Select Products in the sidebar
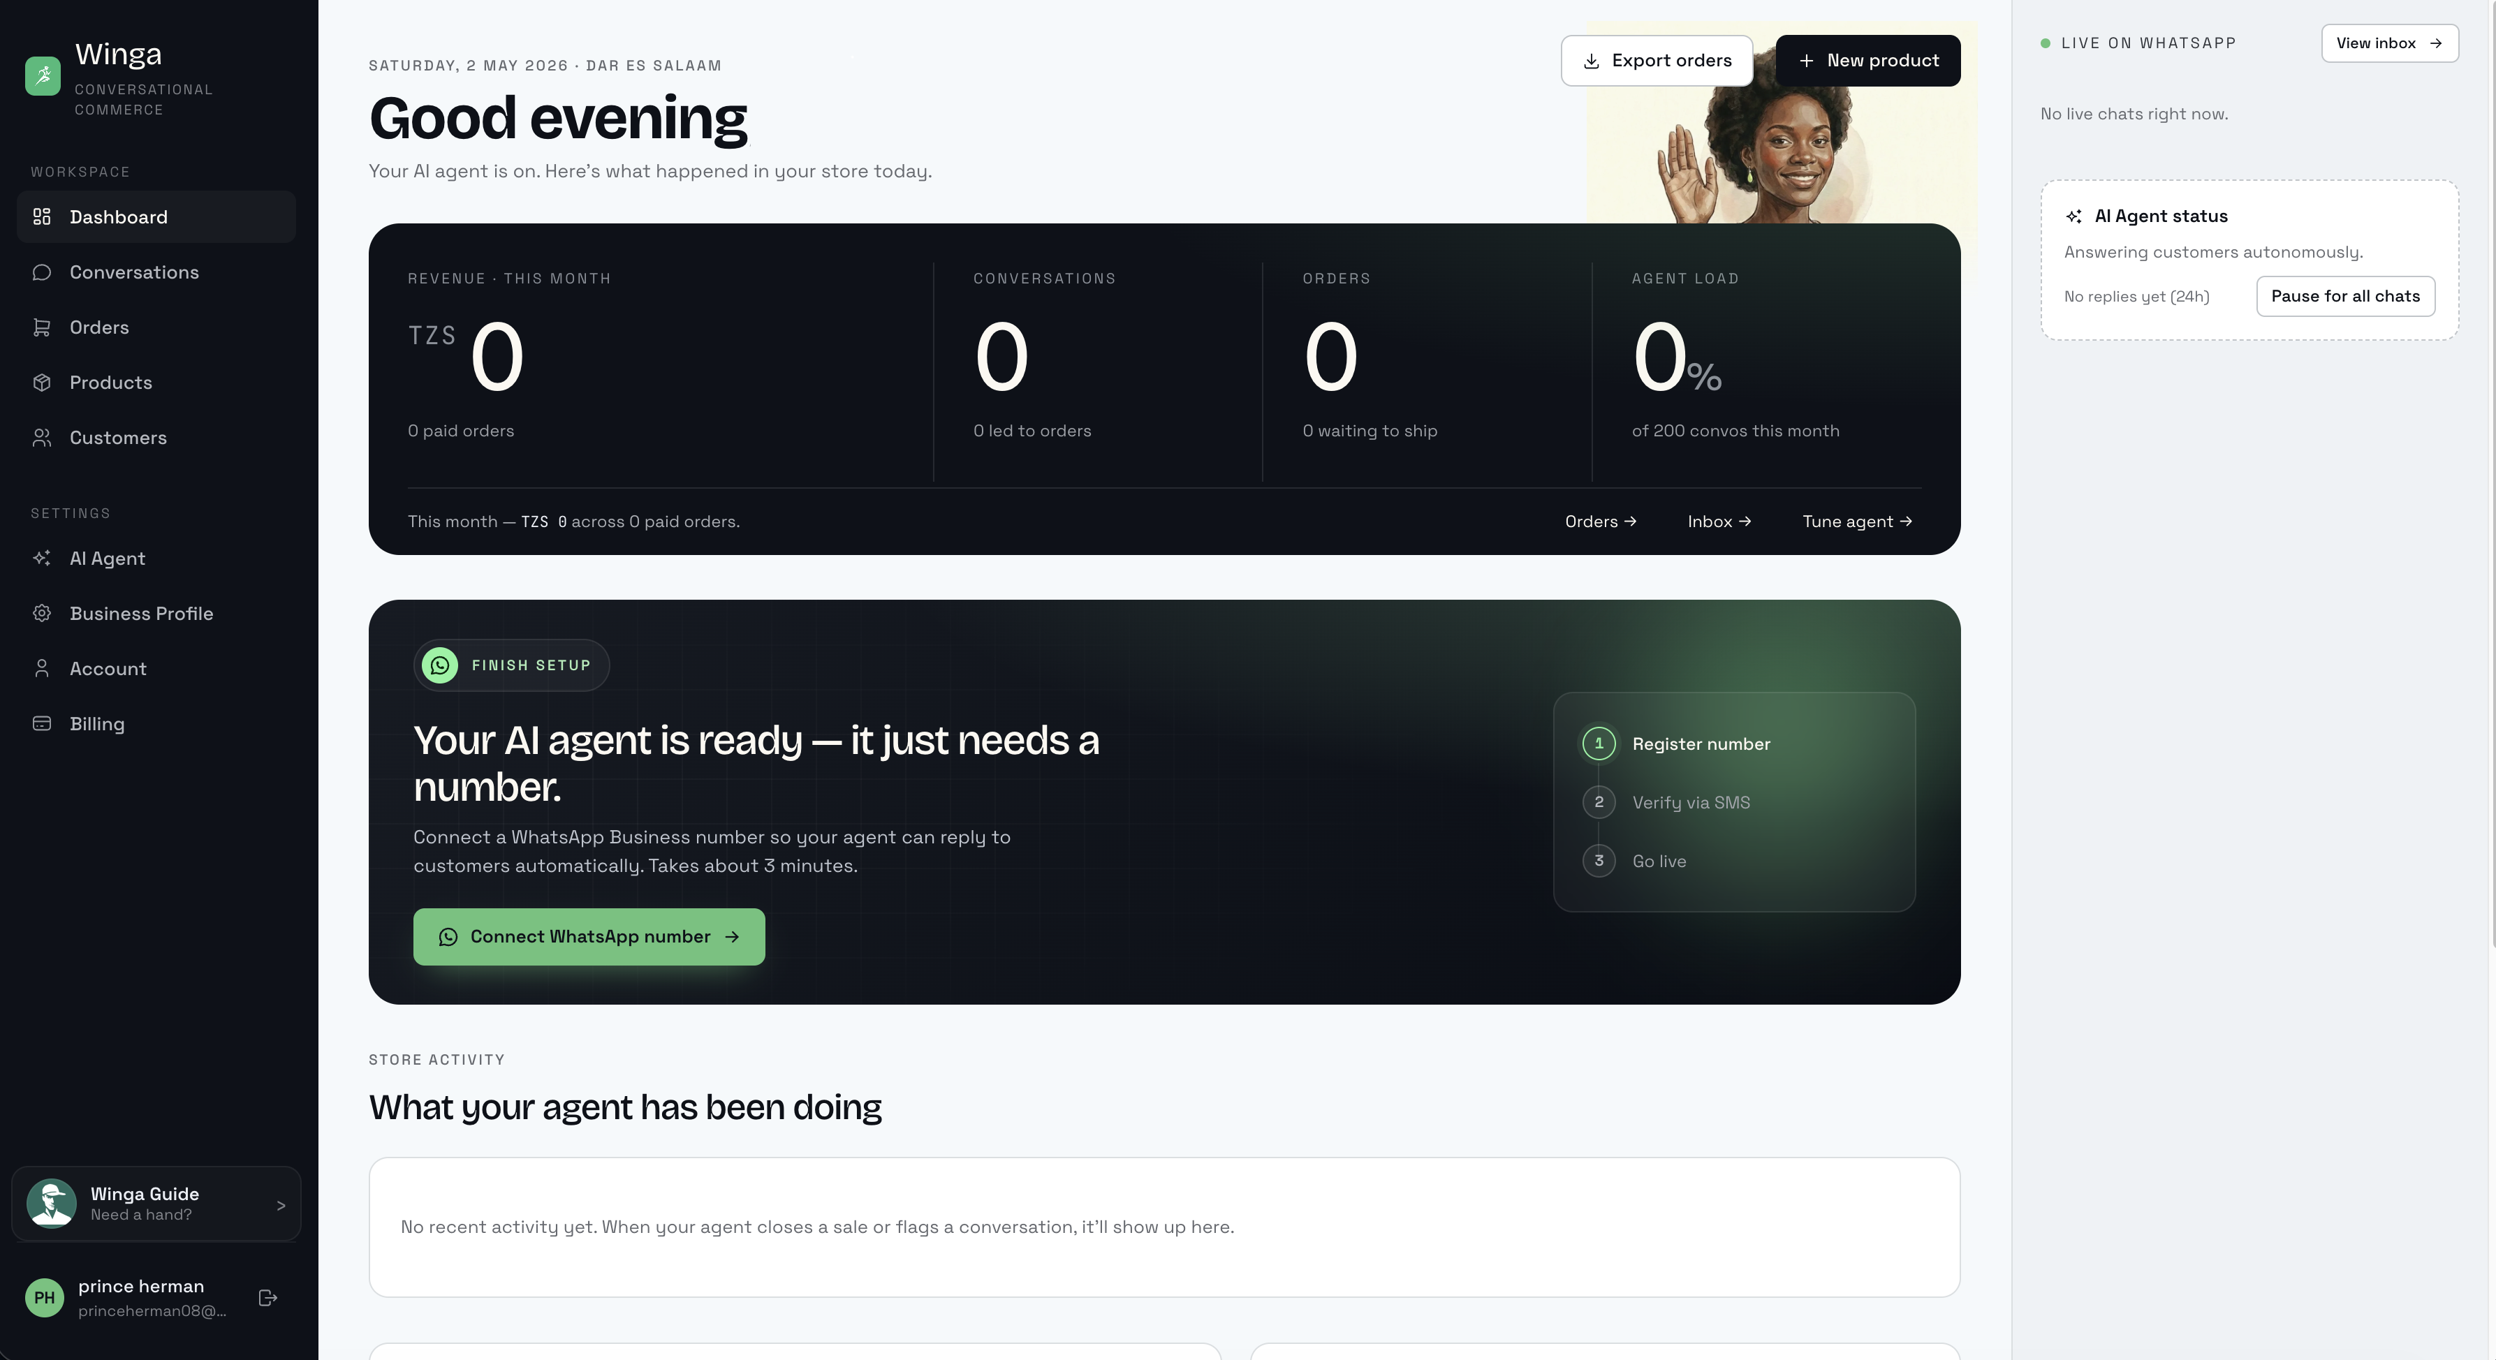This screenshot has height=1360, width=2496. click(x=156, y=383)
